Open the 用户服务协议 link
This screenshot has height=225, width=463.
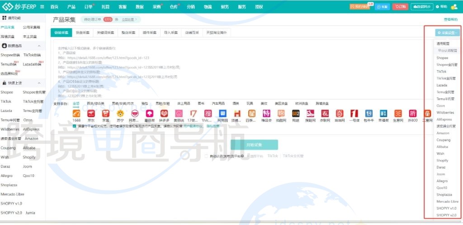(x=193, y=126)
